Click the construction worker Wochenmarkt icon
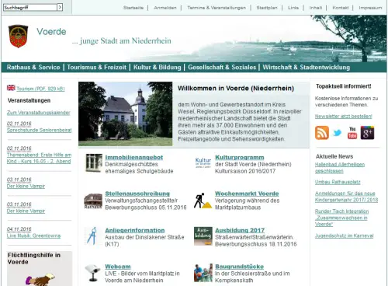Image resolution: width=388 pixels, height=286 pixels. [203, 201]
